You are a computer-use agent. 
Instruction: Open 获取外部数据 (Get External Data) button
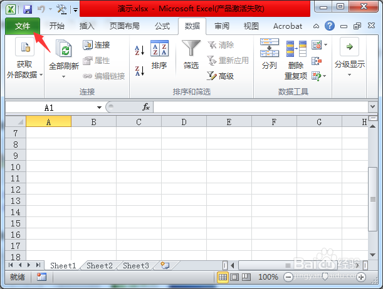pos(24,58)
